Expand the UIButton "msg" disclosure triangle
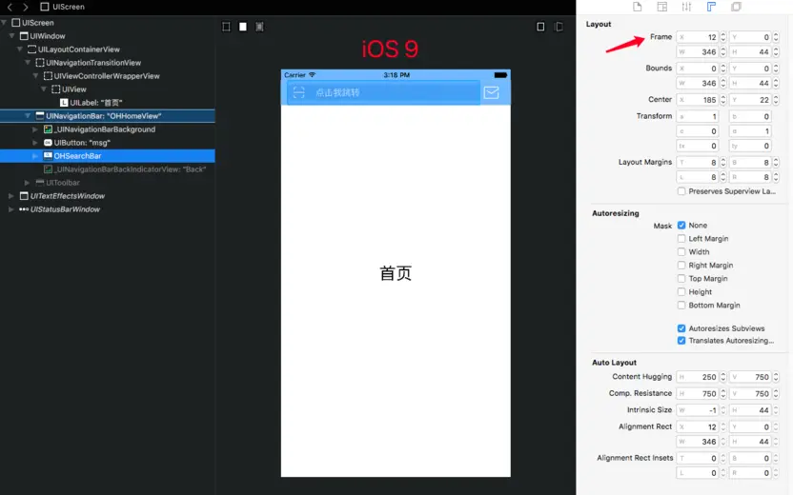Image resolution: width=793 pixels, height=495 pixels. click(x=35, y=143)
